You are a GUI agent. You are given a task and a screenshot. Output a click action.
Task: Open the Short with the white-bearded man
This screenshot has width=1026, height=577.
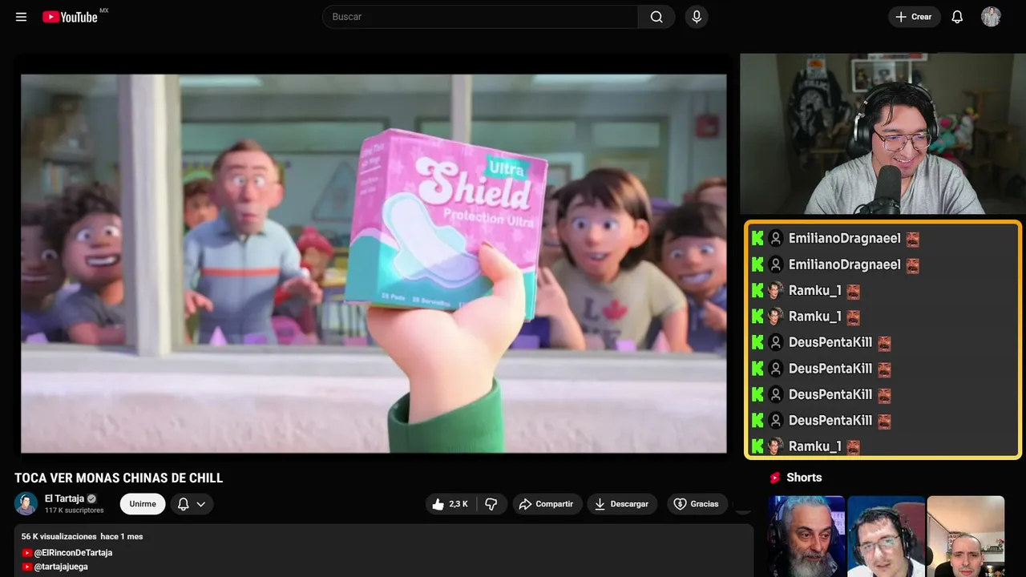pyautogui.click(x=806, y=536)
